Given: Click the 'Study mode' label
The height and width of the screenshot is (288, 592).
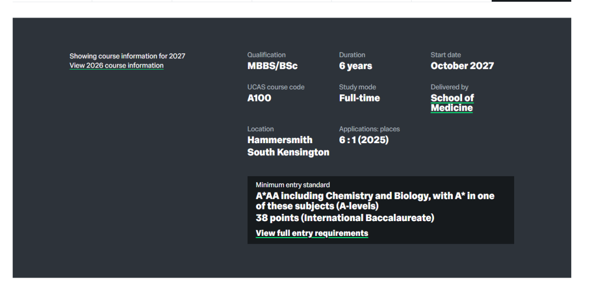Looking at the screenshot, I should (x=357, y=87).
